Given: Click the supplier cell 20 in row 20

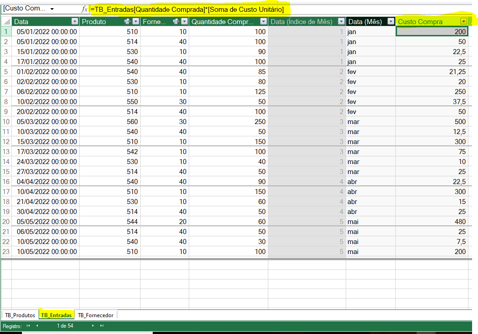Looking at the screenshot, I should click(x=165, y=221).
